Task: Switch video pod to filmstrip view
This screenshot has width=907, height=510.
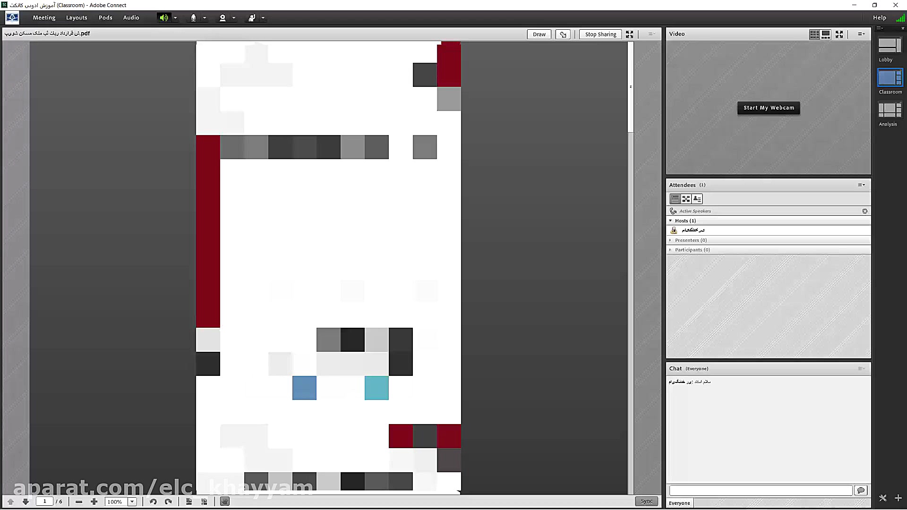Action: pos(826,34)
